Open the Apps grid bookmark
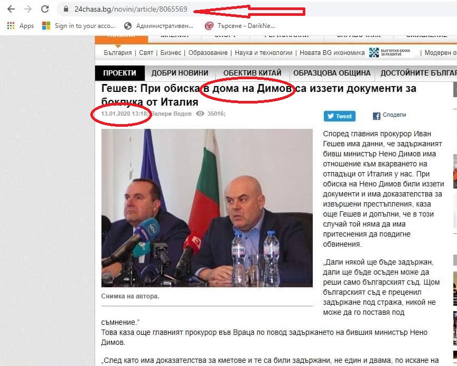This screenshot has height=366, width=457. pyautogui.click(x=20, y=26)
